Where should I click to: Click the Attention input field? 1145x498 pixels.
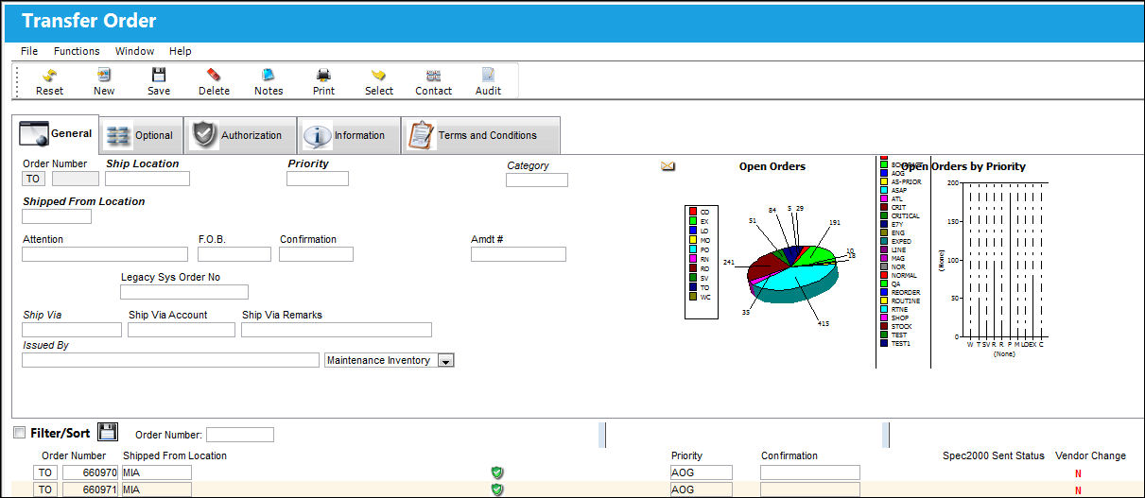click(105, 254)
